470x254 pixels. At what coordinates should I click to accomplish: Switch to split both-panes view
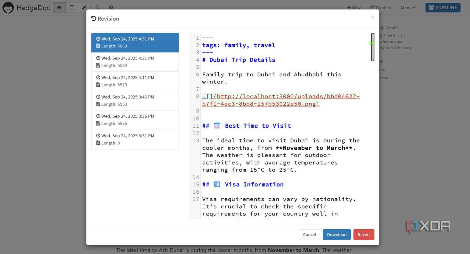coord(72,8)
